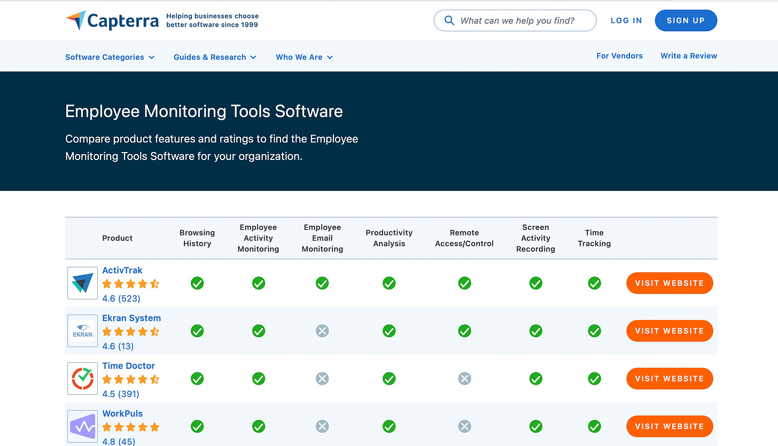
Task: Click WorkPuls's Productivity Analysis checkmark
Action: coord(389,426)
